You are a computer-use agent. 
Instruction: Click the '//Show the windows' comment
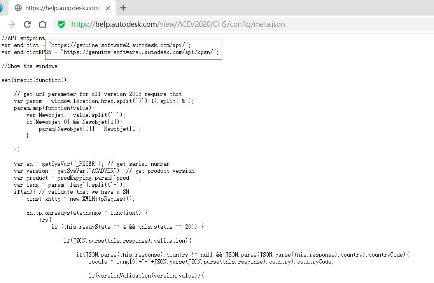pos(29,66)
